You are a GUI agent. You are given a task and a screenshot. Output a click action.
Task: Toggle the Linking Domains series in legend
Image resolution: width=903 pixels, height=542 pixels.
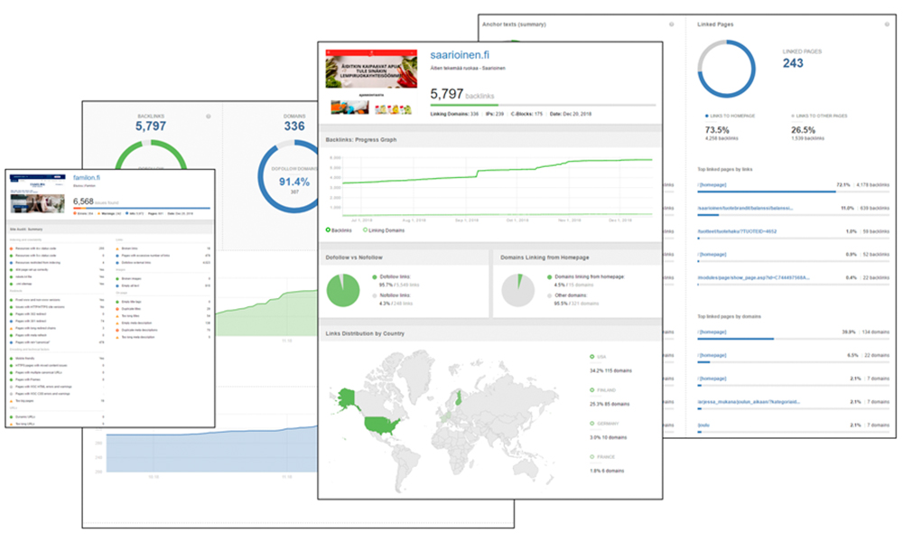click(x=384, y=229)
